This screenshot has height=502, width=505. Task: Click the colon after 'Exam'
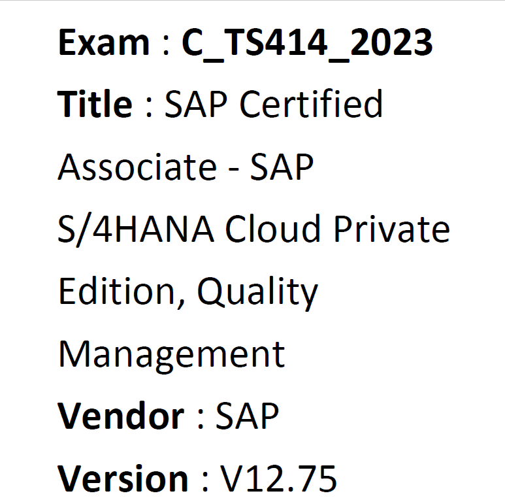(x=166, y=46)
